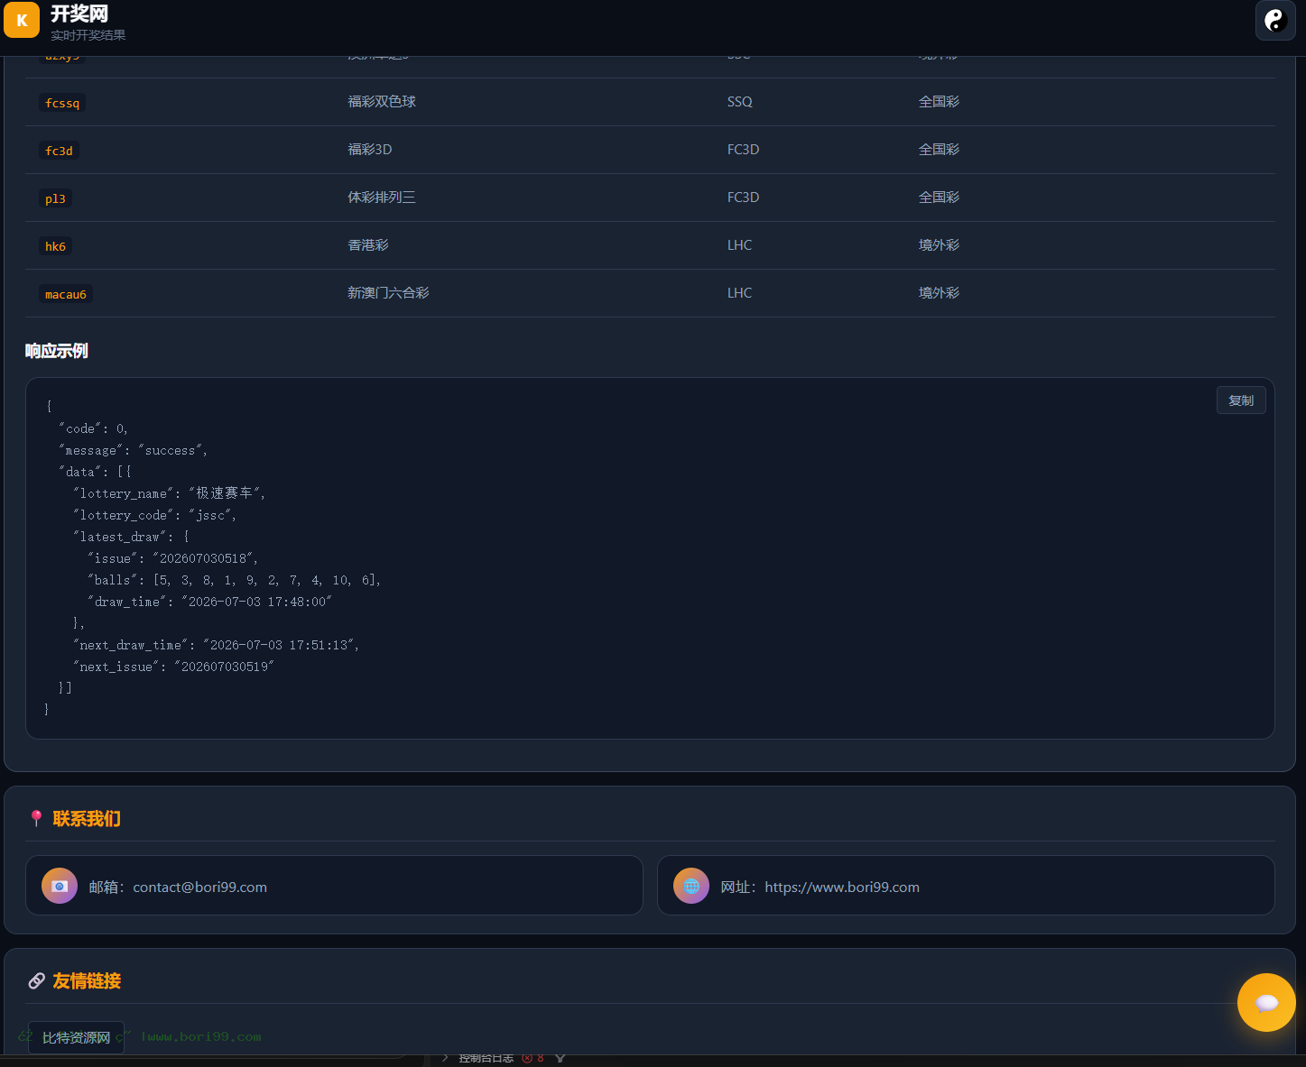The height and width of the screenshot is (1067, 1306).
Task: Click the 福彩双色球 lottery name
Action: 382,102
